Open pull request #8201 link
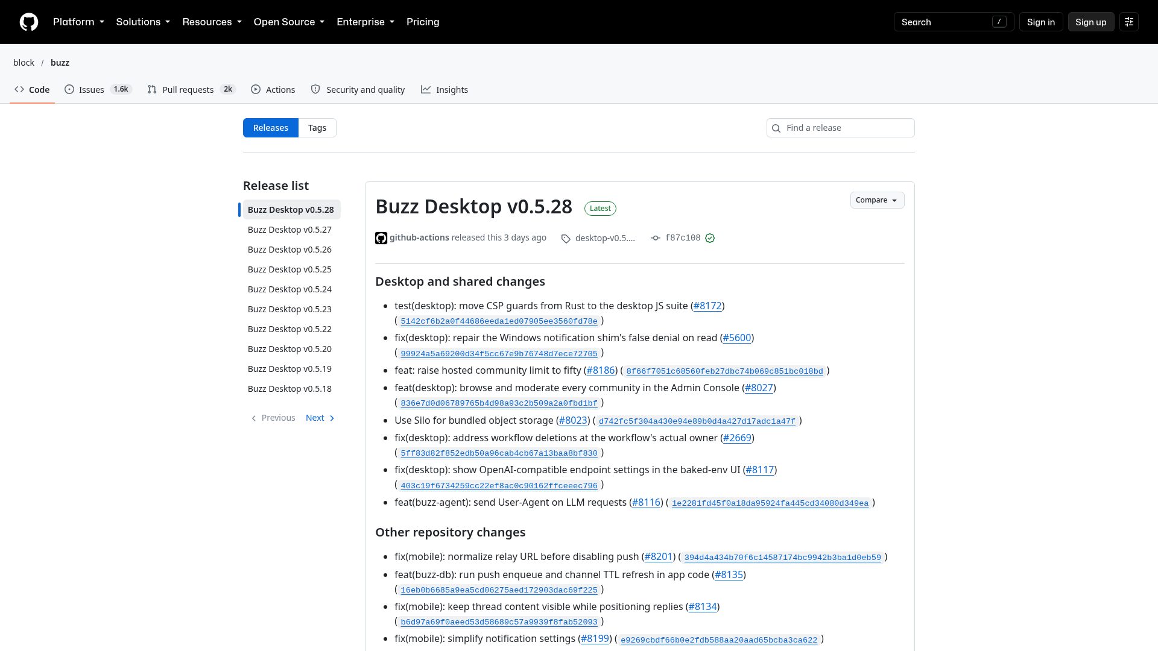This screenshot has width=1158, height=651. pos(659,556)
